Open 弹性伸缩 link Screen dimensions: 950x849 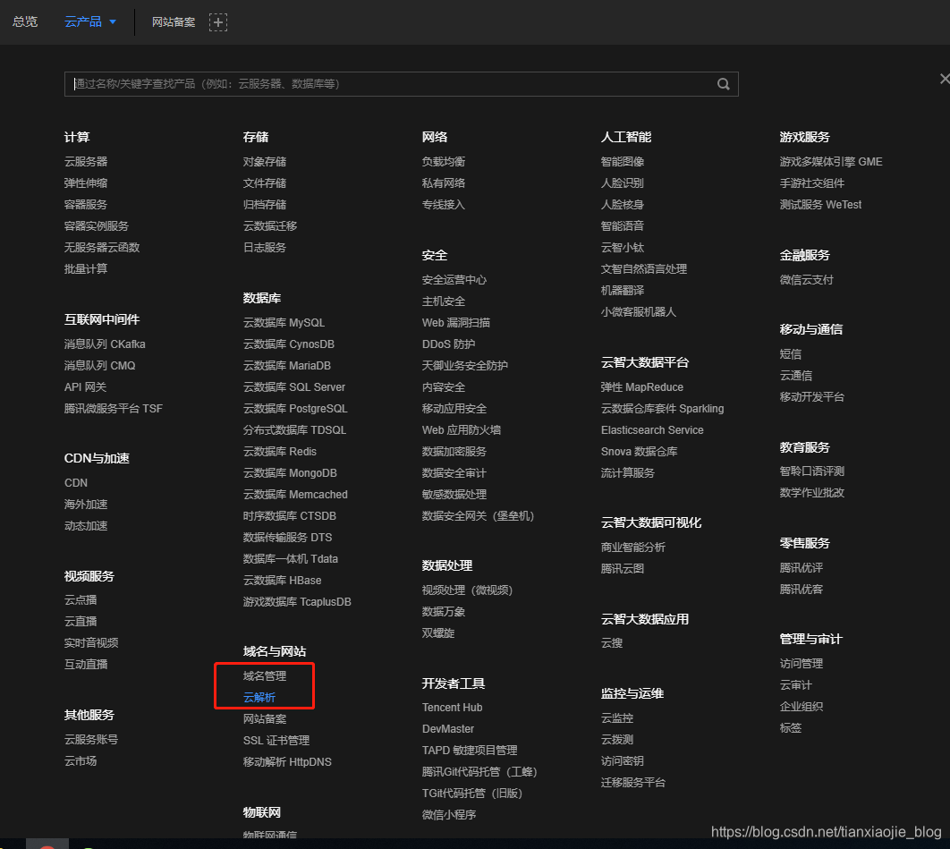tap(86, 183)
